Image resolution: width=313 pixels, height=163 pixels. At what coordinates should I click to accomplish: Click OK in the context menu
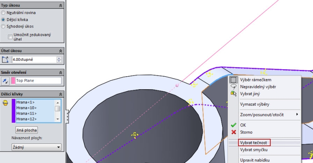tap(243, 125)
